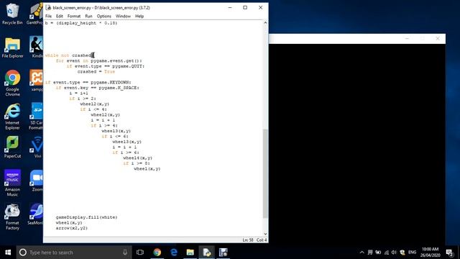Image resolution: width=460 pixels, height=259 pixels.
Task: Select the Kindle desktop icon
Action: [37, 47]
